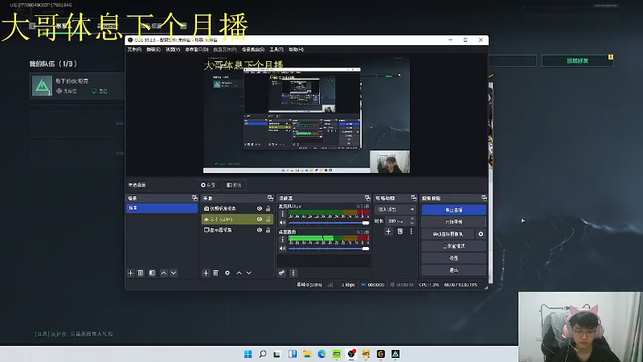Image resolution: width=643 pixels, height=362 pixels.
Task: Switch to OBS Studio via taskbar icon
Action: click(x=351, y=354)
